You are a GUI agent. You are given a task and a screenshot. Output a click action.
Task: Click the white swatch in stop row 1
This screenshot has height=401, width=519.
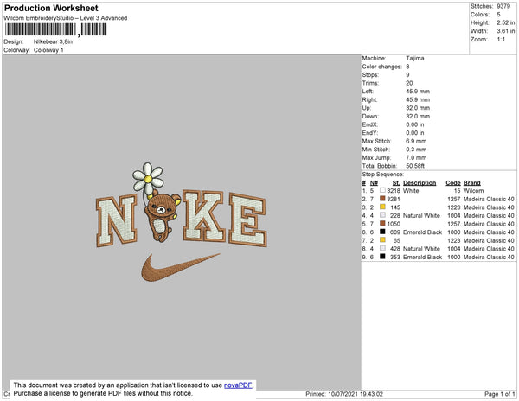pyautogui.click(x=382, y=190)
